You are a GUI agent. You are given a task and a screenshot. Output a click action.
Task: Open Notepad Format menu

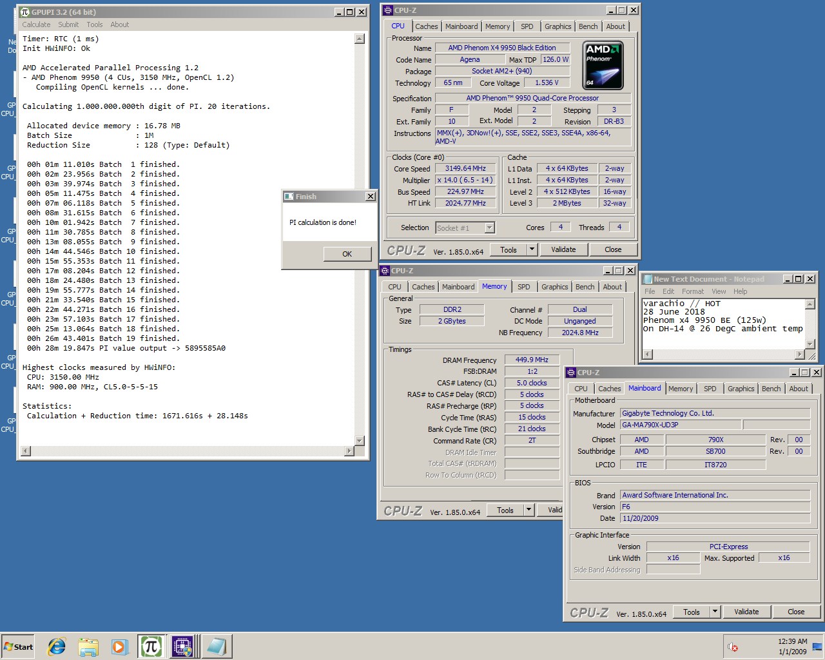click(x=693, y=291)
